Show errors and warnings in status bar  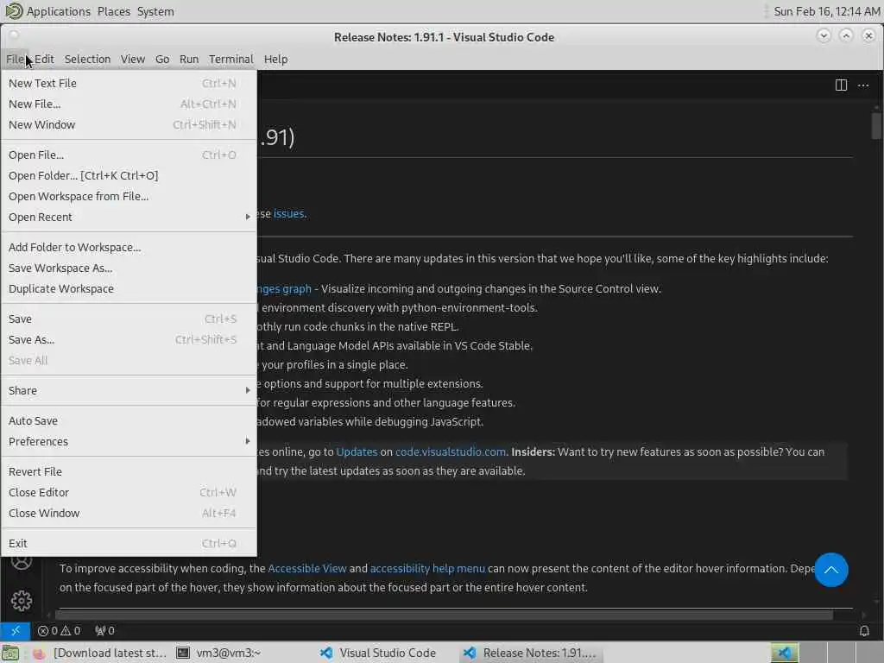(x=59, y=630)
